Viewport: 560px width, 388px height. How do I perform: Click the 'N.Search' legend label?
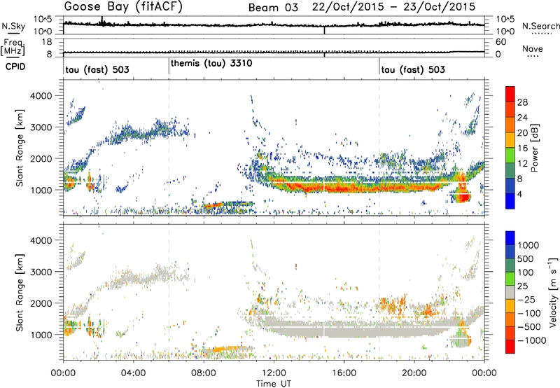541,26
